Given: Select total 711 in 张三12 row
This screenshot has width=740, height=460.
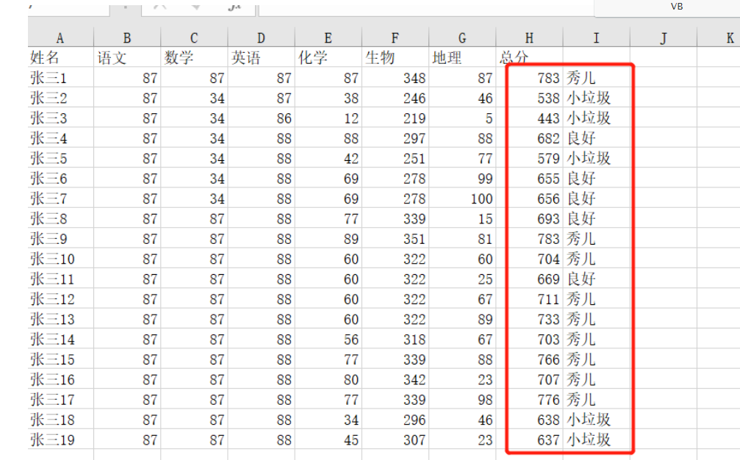Looking at the screenshot, I should tap(529, 298).
